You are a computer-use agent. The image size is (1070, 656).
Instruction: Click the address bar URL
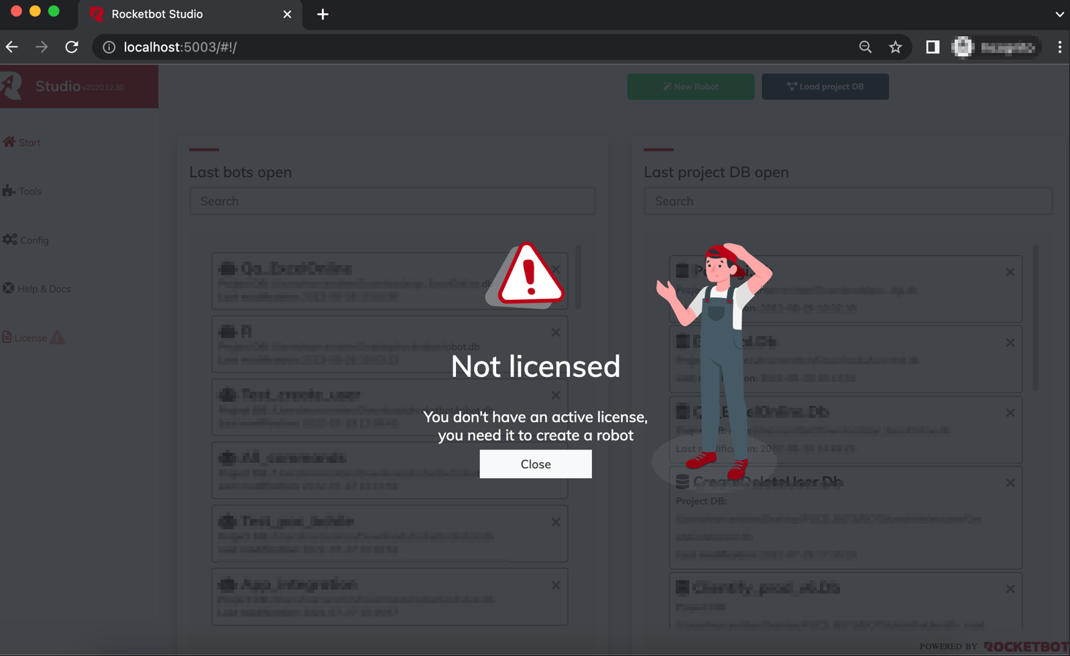point(180,47)
